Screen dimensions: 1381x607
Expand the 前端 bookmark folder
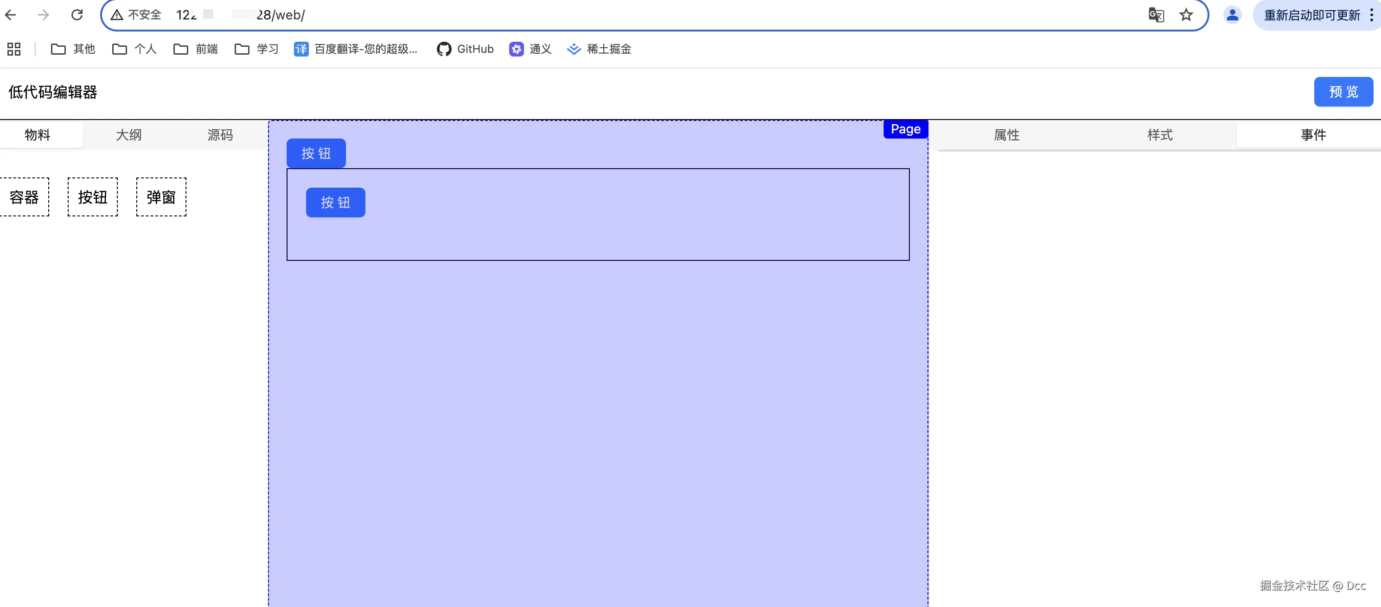tap(196, 49)
